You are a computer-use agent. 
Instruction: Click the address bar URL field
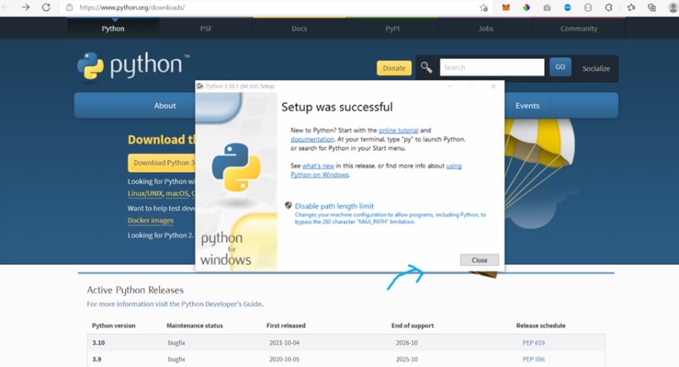tap(277, 8)
